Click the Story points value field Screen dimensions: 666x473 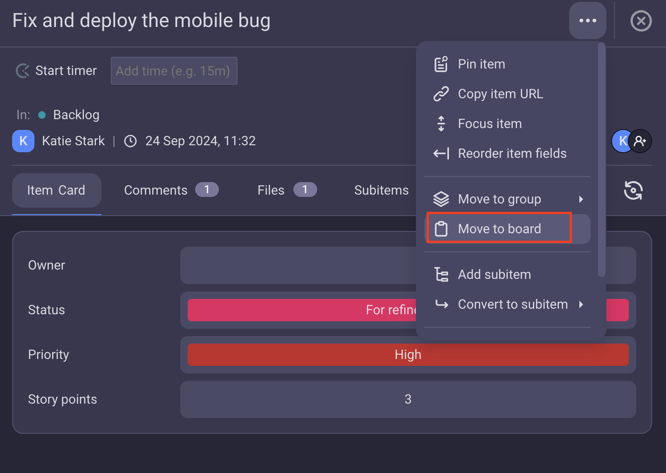(x=408, y=399)
